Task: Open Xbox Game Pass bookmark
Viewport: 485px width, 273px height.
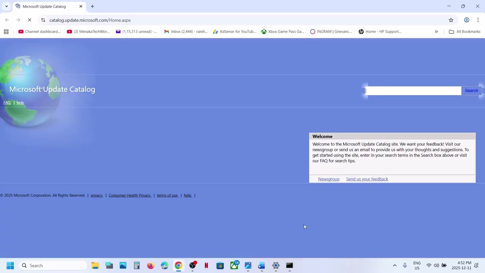Action: tap(283, 31)
